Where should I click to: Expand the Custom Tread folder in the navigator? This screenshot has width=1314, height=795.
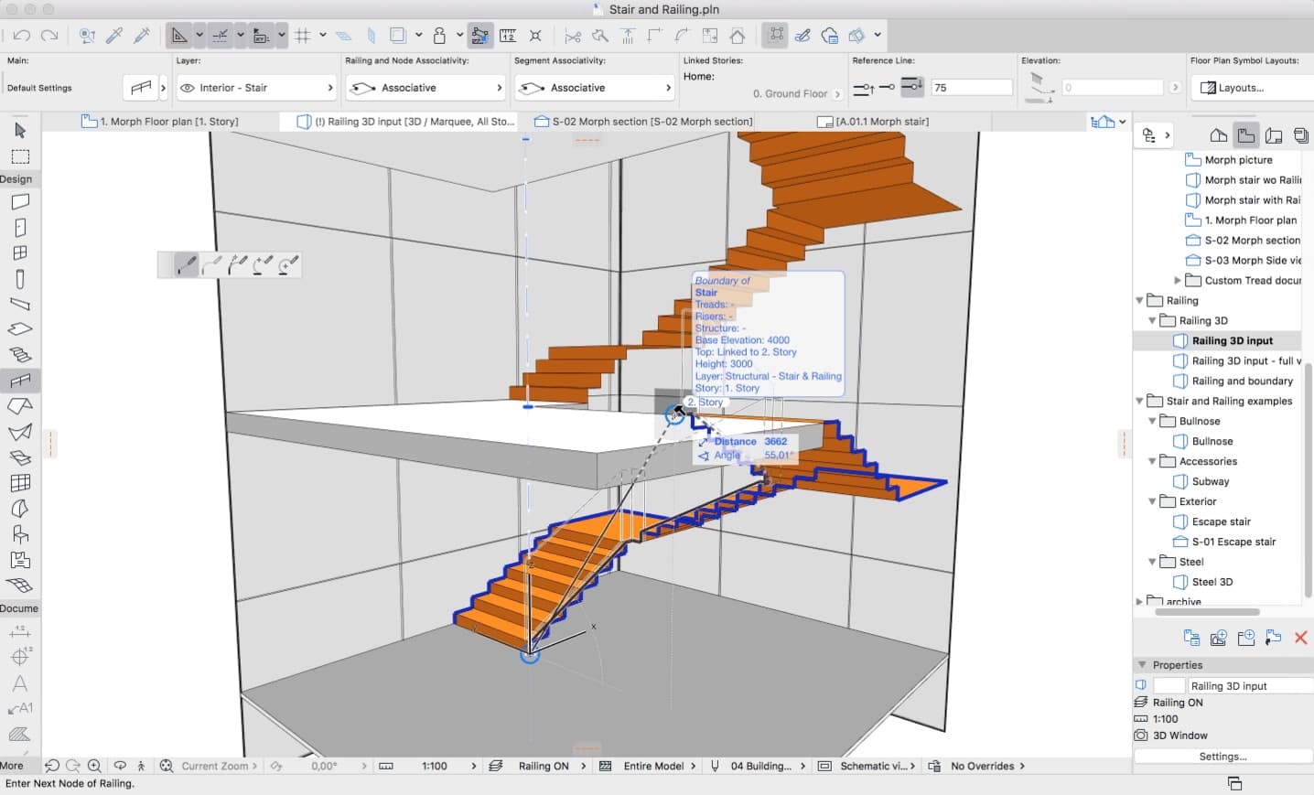point(1178,280)
